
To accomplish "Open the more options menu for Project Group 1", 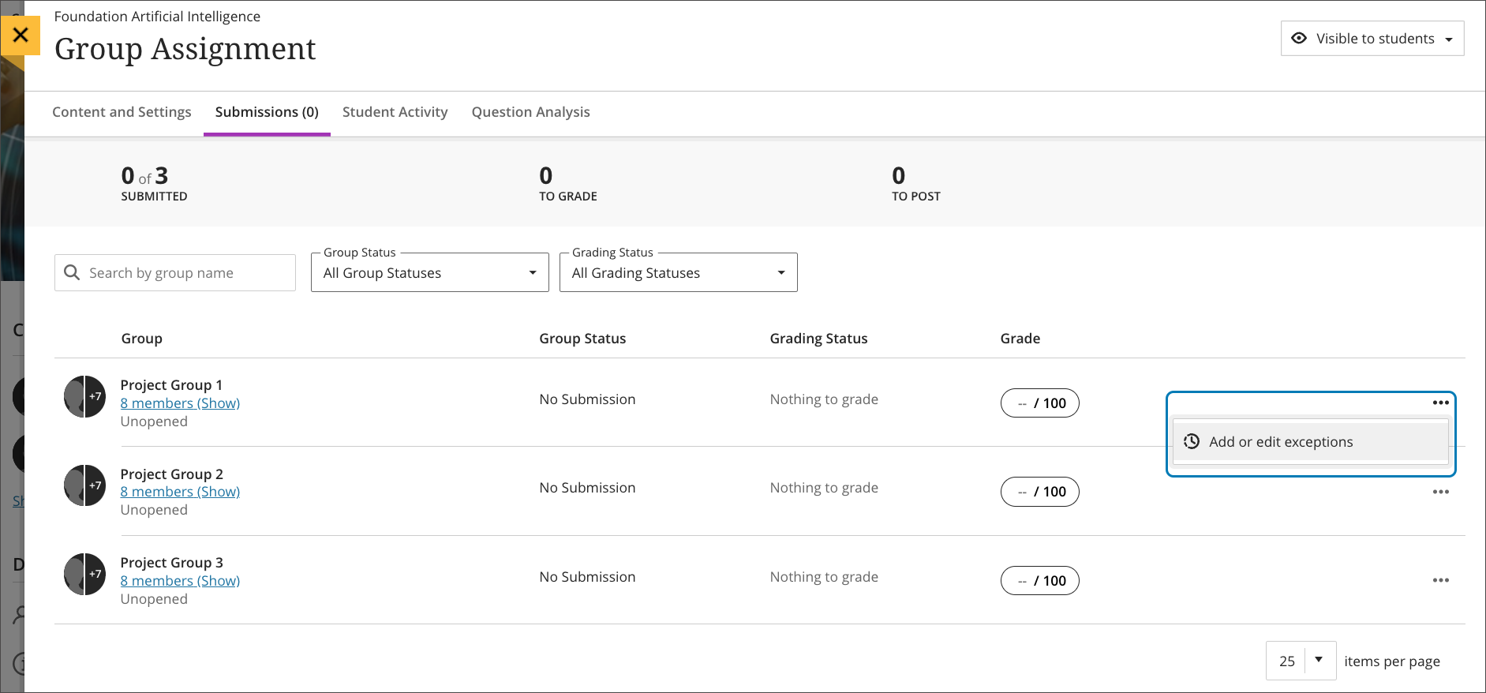I will [x=1440, y=403].
